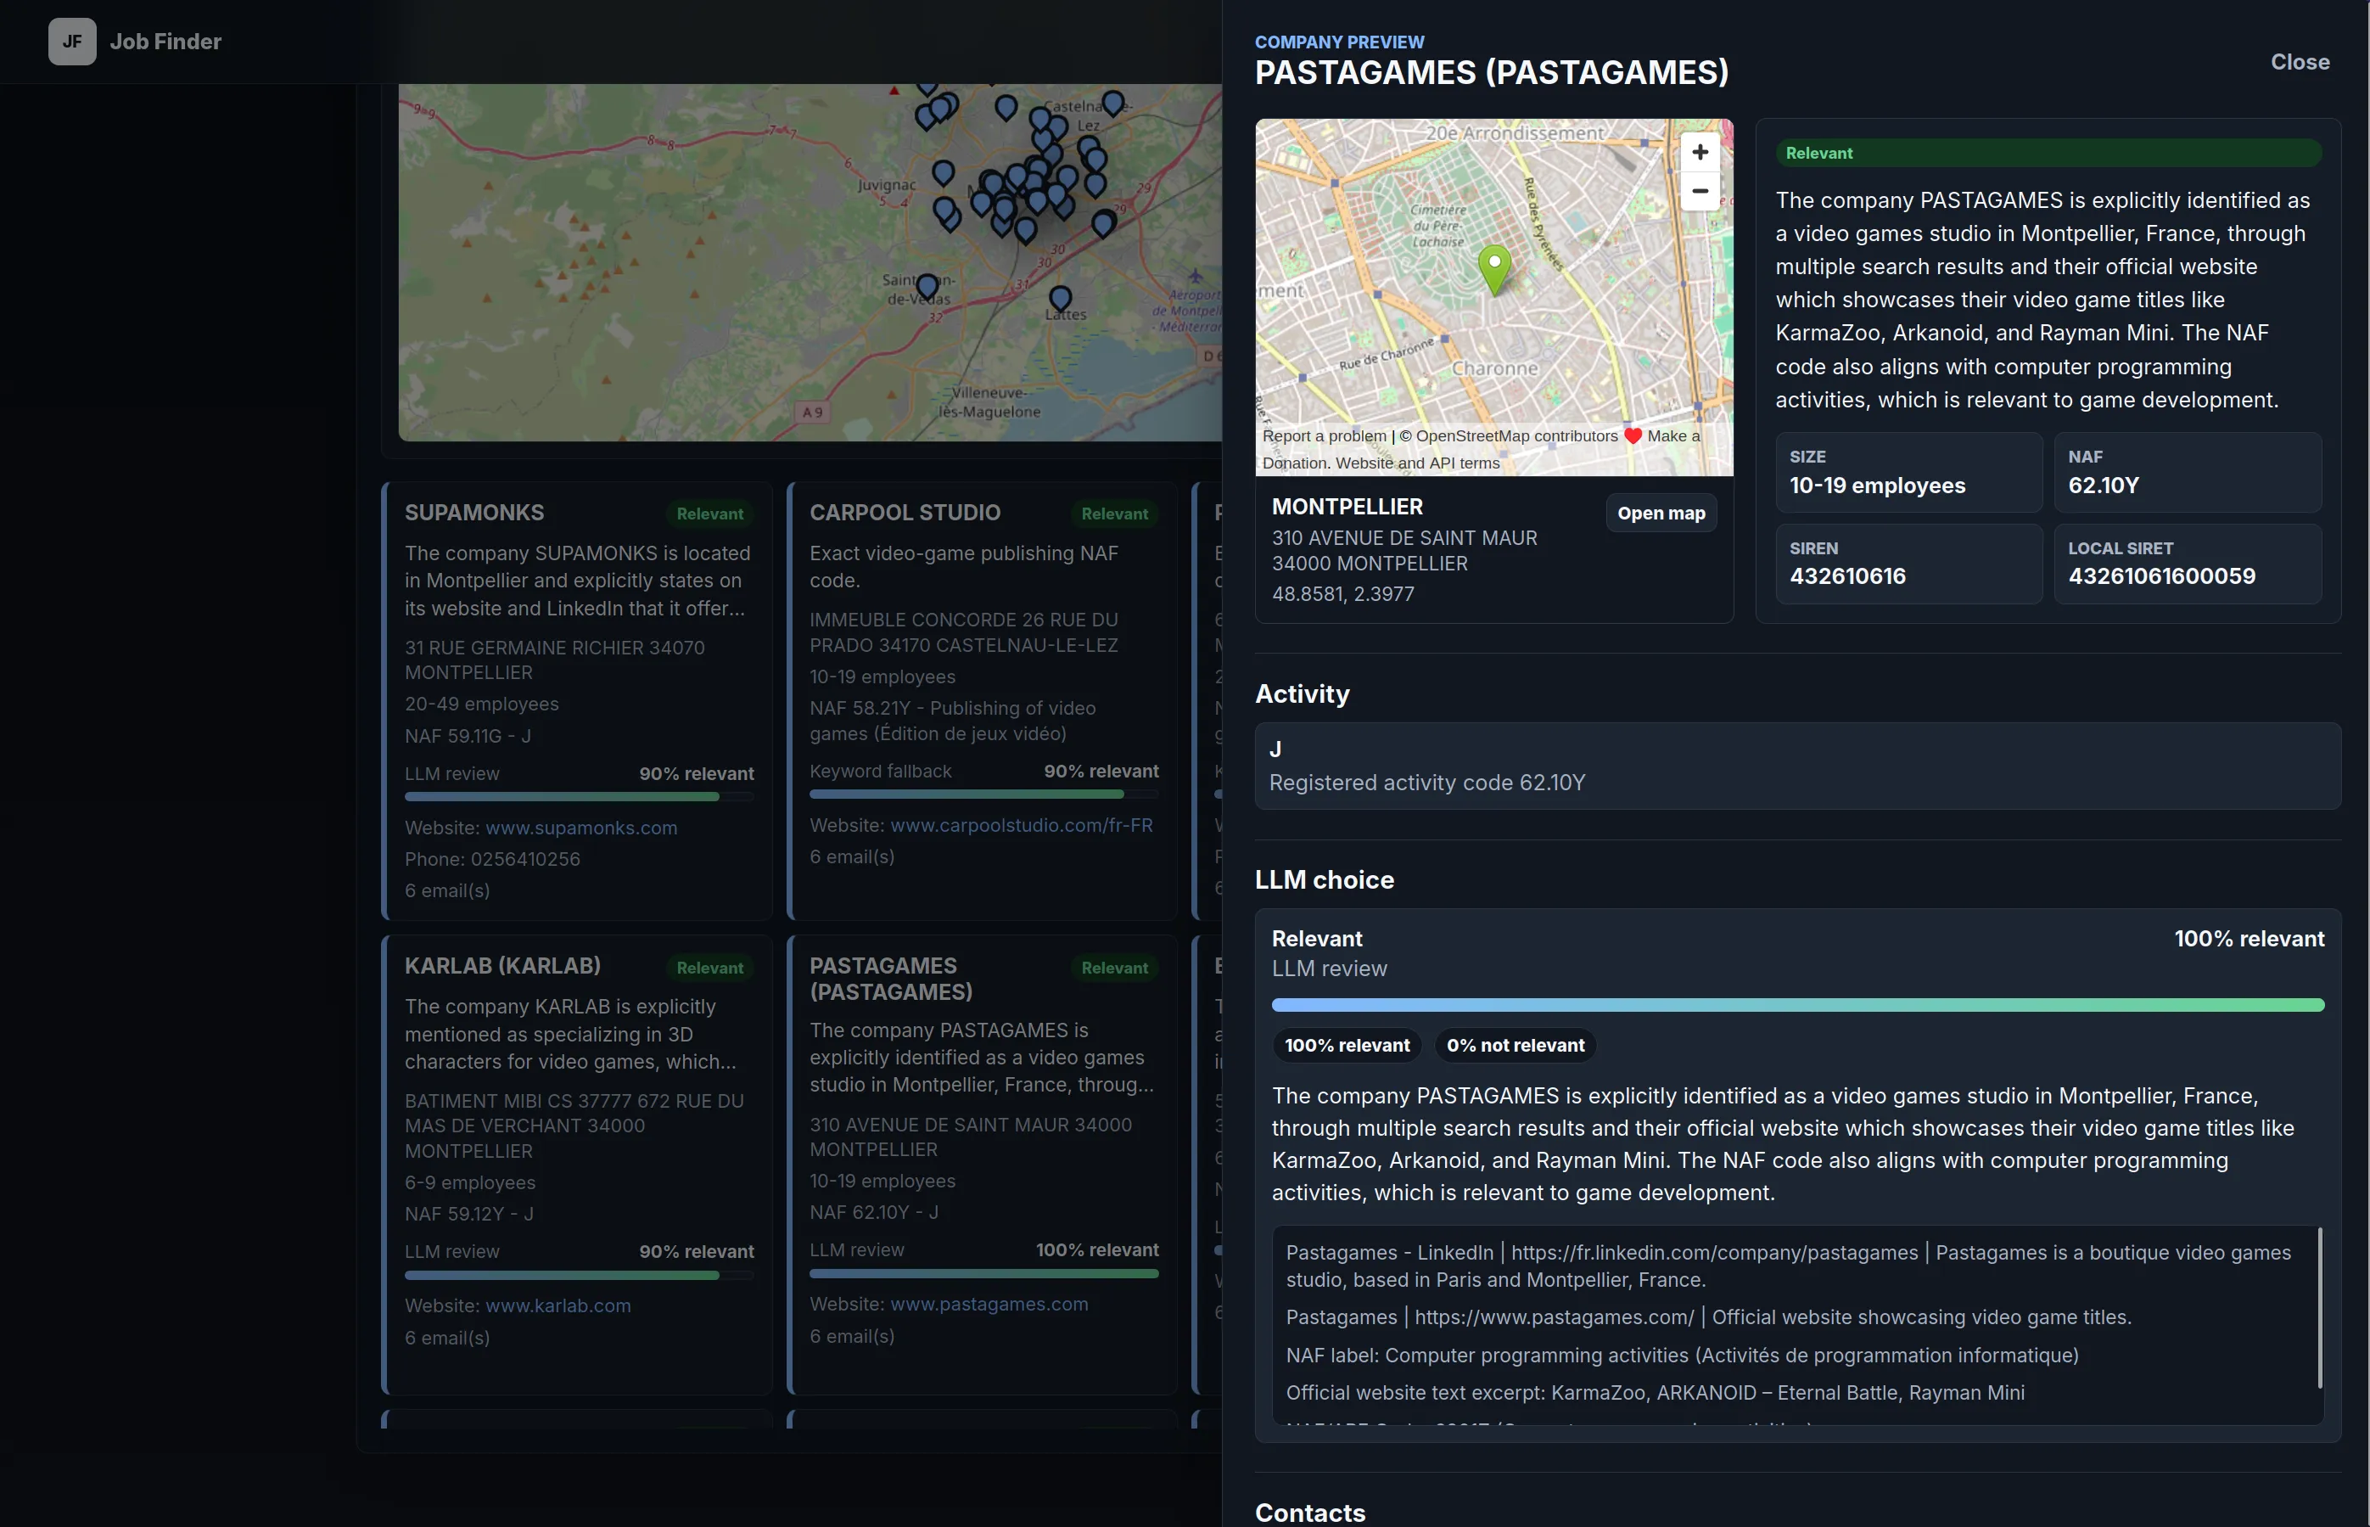Click the 0% not relevant chip

pos(1515,1045)
